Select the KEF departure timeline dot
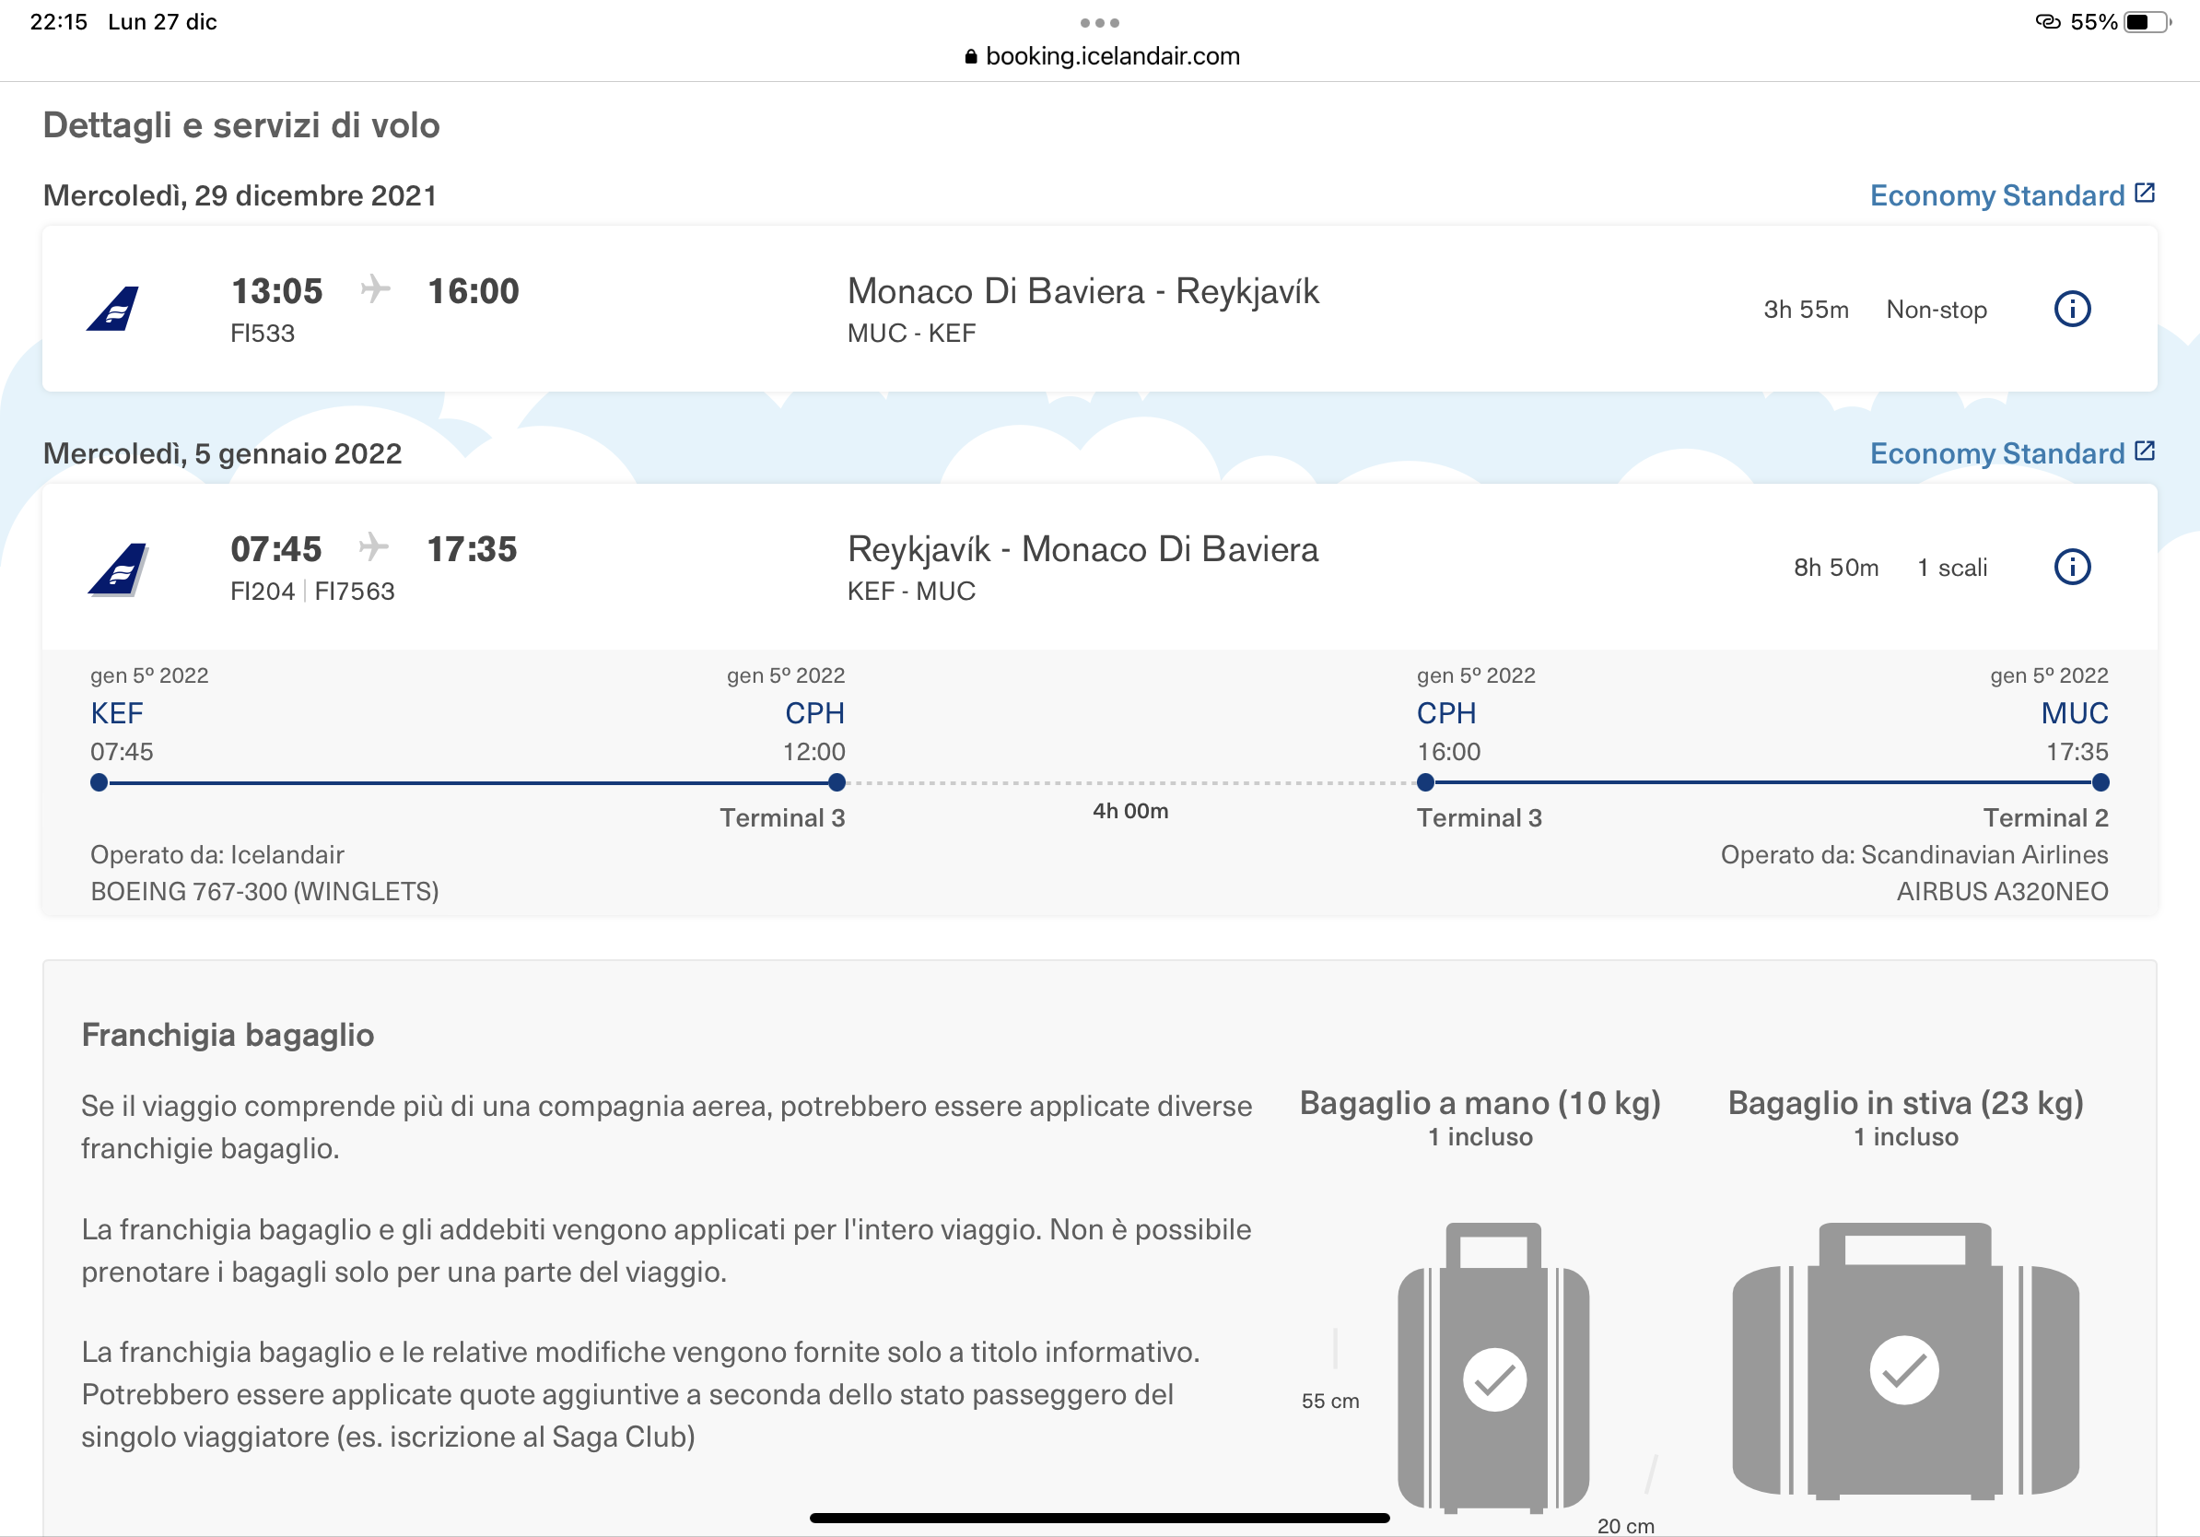Viewport: 2200px width, 1537px height. [x=99, y=782]
